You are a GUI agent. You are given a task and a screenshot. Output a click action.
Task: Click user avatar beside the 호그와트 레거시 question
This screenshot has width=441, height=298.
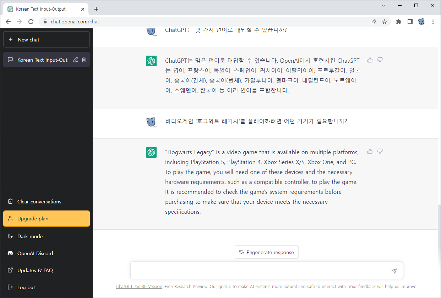click(x=151, y=122)
